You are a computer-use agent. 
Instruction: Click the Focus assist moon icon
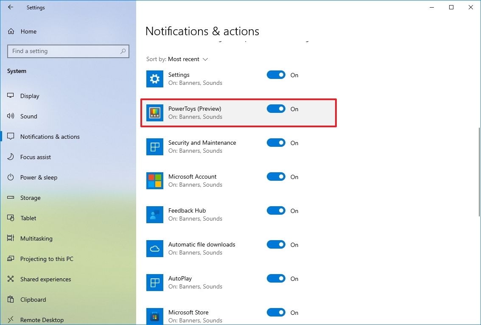click(x=11, y=157)
